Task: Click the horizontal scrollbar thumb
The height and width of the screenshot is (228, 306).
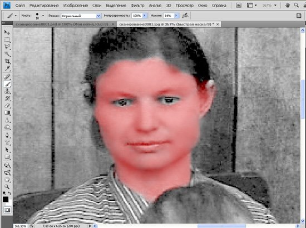Action: (x=221, y=226)
